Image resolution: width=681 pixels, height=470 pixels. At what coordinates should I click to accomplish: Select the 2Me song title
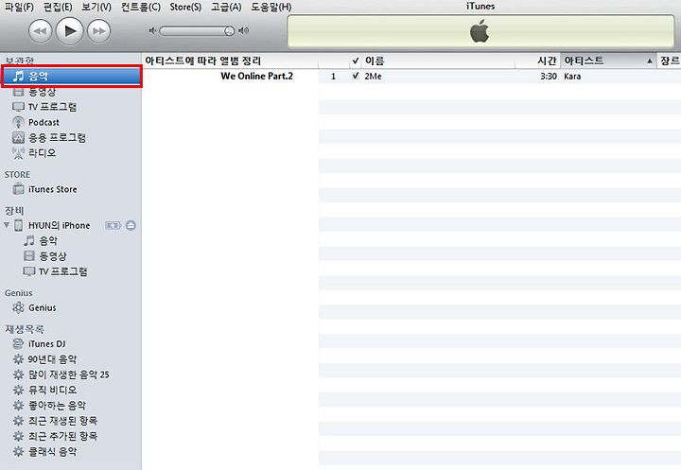373,77
